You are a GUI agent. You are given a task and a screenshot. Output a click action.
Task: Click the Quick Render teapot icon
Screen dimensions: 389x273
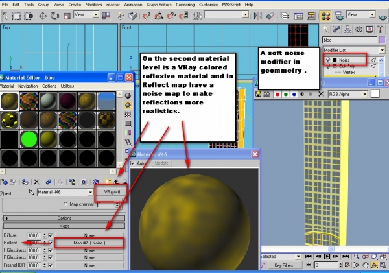tap(383, 17)
